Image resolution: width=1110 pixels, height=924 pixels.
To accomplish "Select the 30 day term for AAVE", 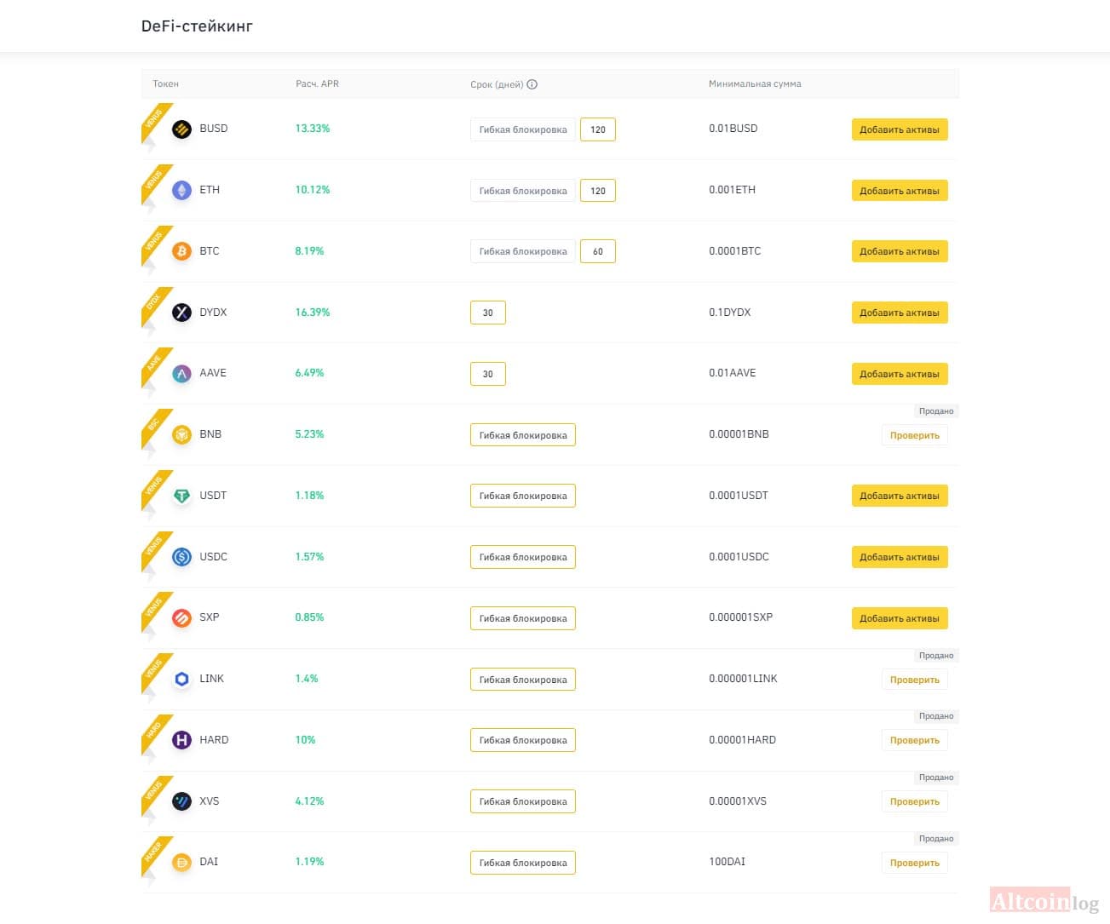I will click(488, 374).
